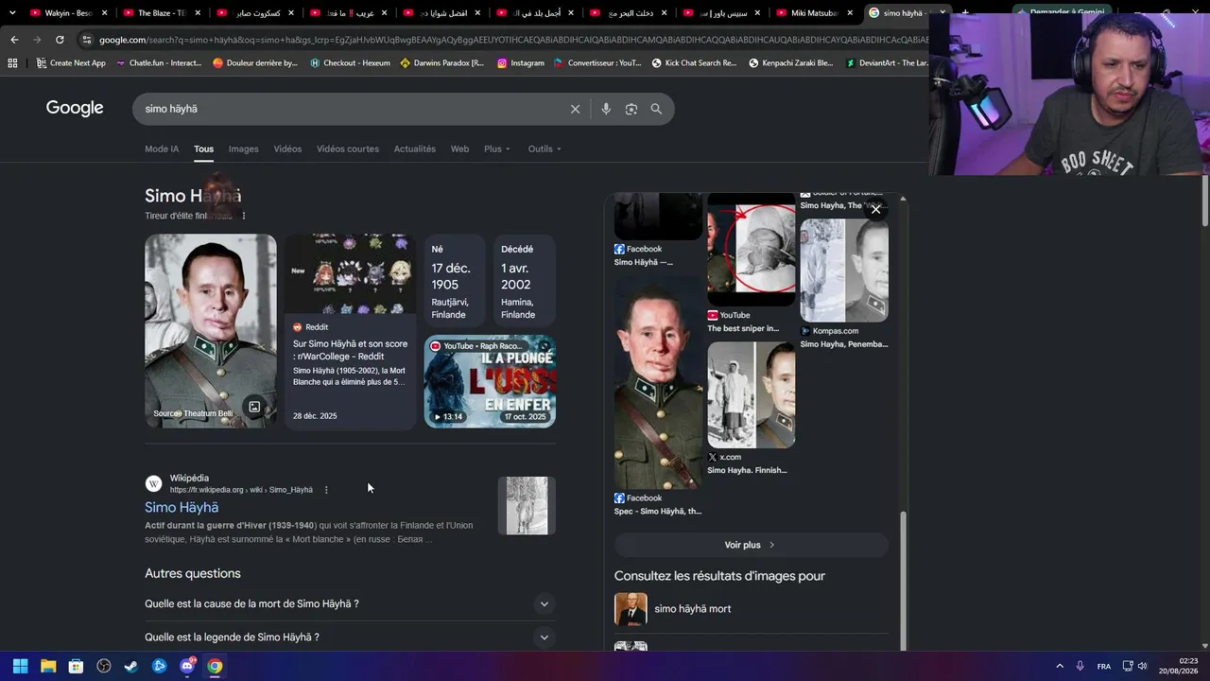Select the Vidéos search tab
1210x681 pixels.
(287, 148)
